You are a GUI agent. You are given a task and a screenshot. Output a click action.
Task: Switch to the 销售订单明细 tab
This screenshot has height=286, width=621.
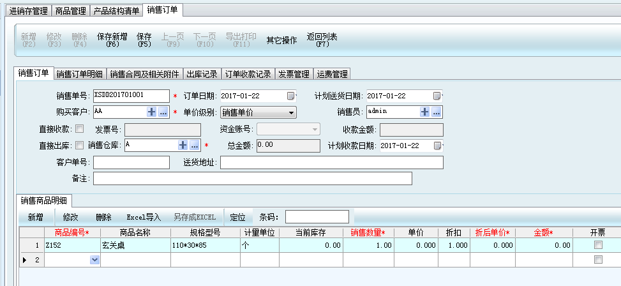(x=80, y=74)
